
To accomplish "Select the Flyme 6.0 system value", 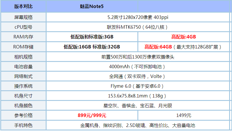I will click(138, 86).
